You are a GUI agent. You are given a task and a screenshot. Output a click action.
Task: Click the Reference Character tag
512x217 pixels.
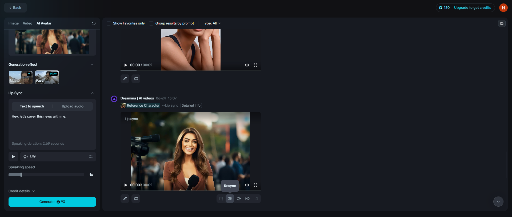[140, 106]
